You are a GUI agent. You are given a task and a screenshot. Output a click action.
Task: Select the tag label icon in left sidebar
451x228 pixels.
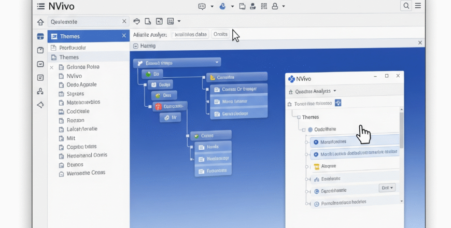coord(40,105)
